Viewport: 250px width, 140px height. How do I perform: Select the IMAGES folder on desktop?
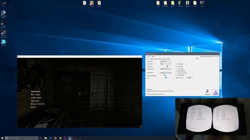coord(187,4)
